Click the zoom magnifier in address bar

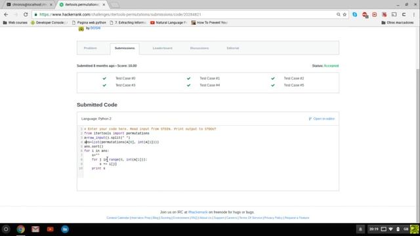[339, 14]
